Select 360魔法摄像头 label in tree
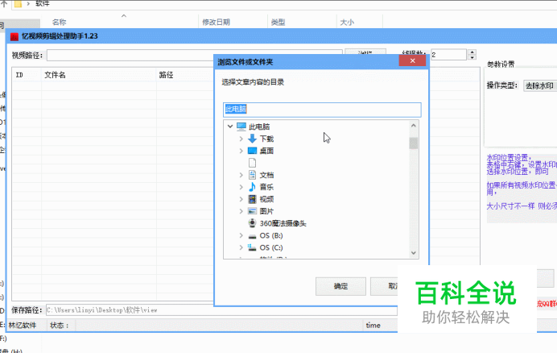The height and width of the screenshot is (353, 557). 283,223
